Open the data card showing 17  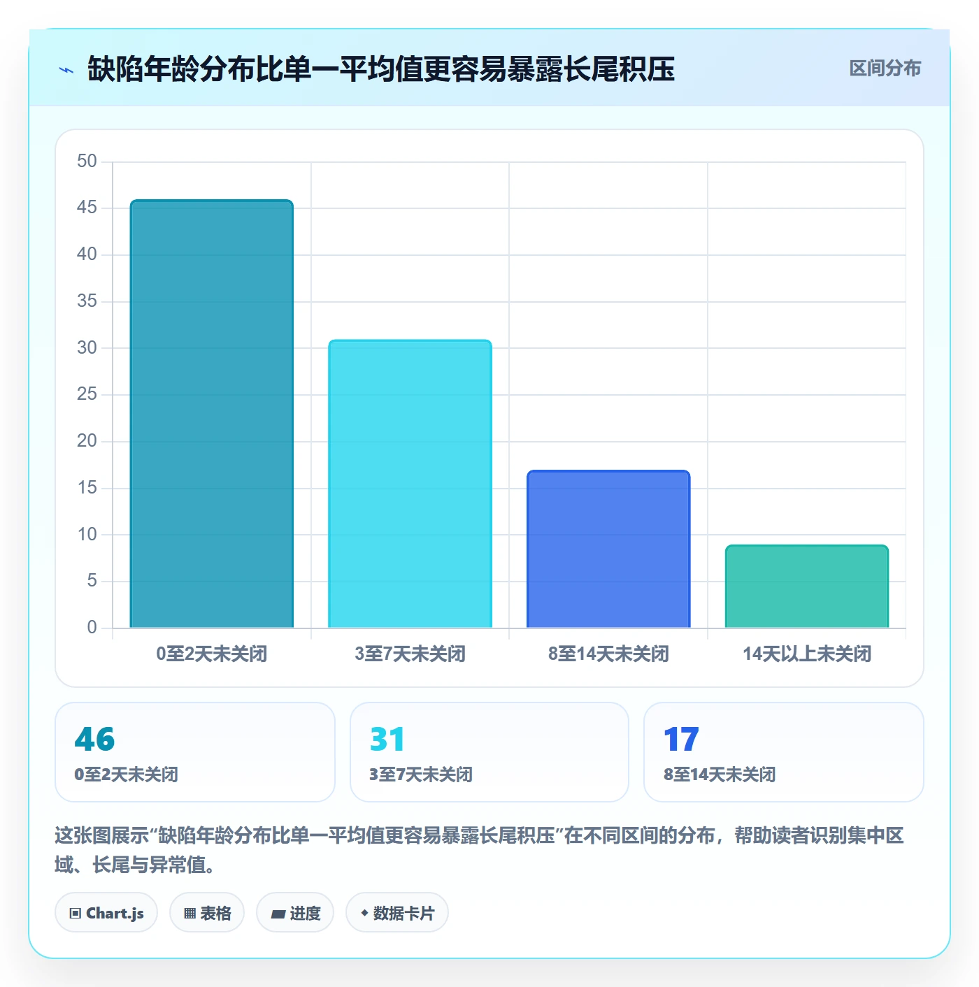(x=784, y=752)
